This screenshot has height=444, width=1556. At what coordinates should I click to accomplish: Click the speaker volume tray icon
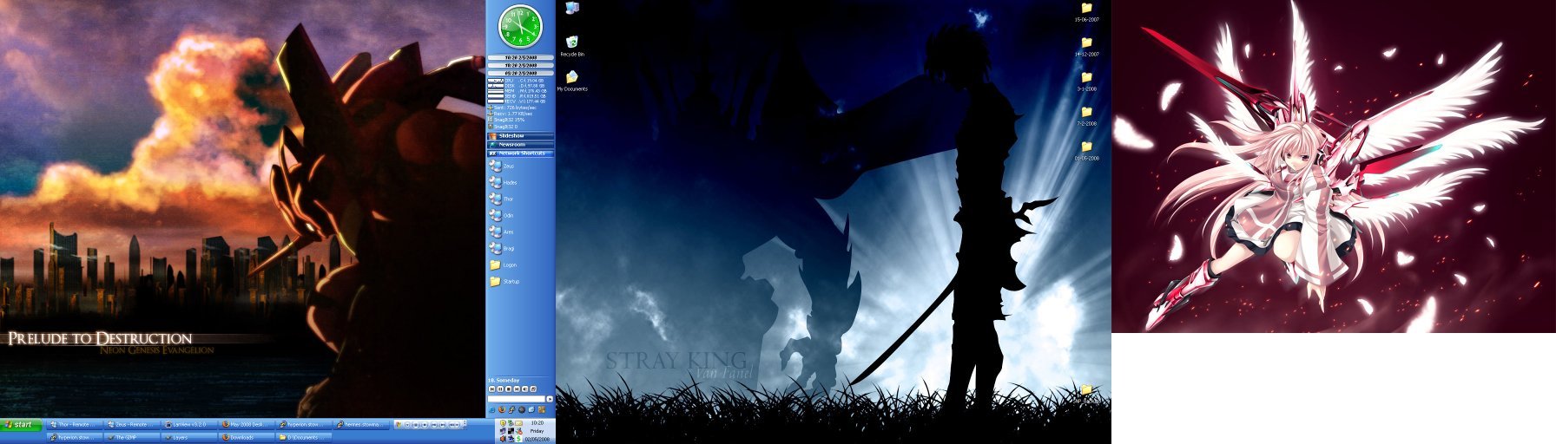503,439
